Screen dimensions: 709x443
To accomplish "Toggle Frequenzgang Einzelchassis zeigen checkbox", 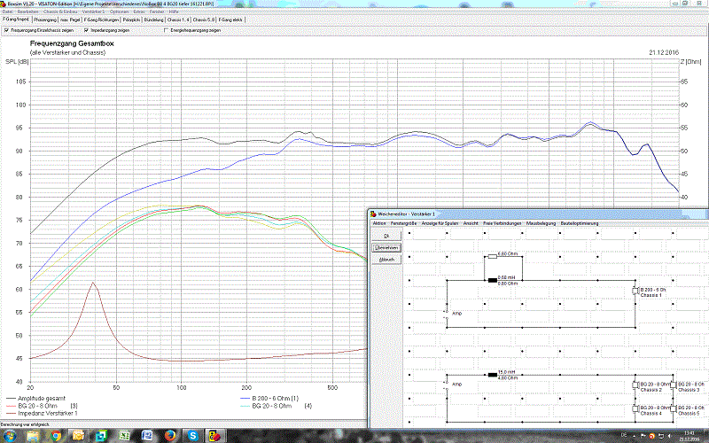I will (x=7, y=29).
